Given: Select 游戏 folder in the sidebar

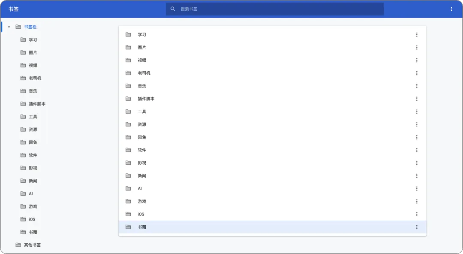Looking at the screenshot, I should point(33,206).
